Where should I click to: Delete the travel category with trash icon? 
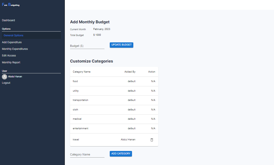[152, 140]
